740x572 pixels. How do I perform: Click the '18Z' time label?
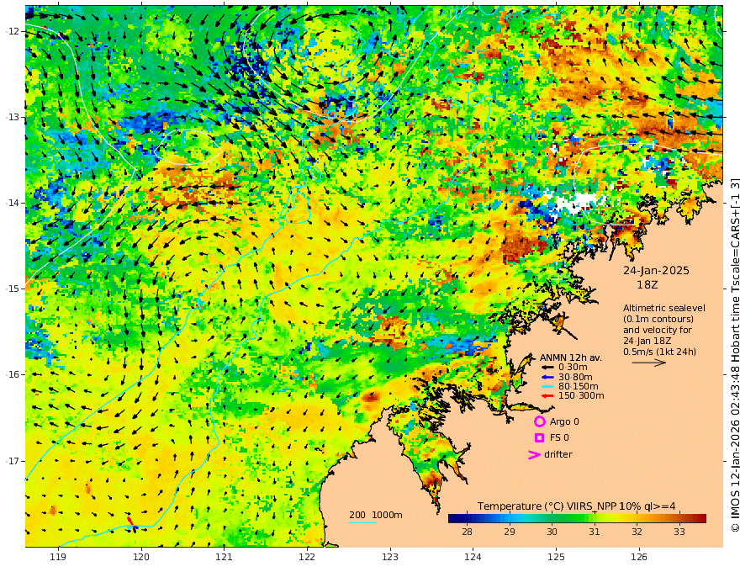[647, 285]
